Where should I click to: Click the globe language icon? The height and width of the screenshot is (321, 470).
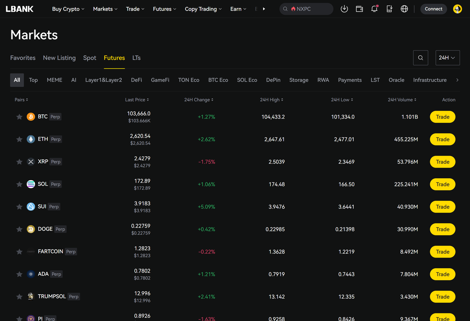click(x=404, y=9)
